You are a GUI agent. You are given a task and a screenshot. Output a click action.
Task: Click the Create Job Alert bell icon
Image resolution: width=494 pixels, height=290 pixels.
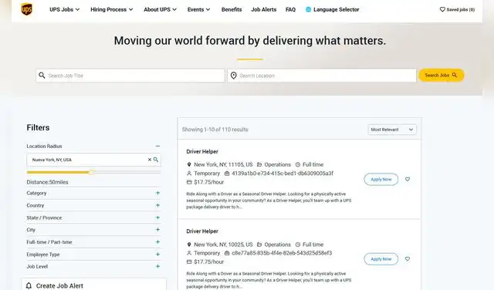pyautogui.click(x=29, y=285)
